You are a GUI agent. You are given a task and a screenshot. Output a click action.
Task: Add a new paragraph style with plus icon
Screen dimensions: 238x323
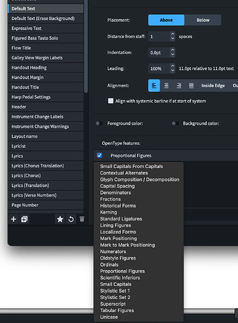pyautogui.click(x=14, y=219)
